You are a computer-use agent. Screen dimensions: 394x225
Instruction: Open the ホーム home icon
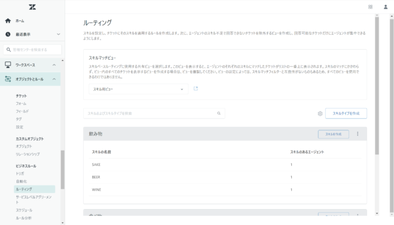click(x=8, y=21)
